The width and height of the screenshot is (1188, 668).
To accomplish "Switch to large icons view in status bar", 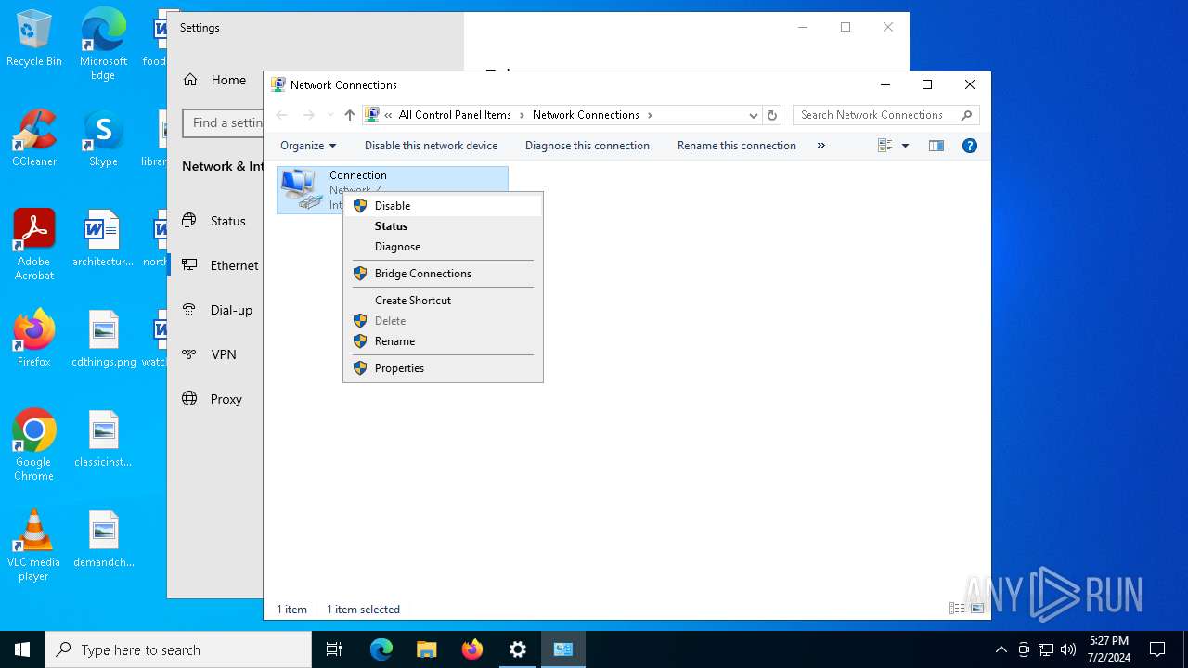I will click(976, 609).
